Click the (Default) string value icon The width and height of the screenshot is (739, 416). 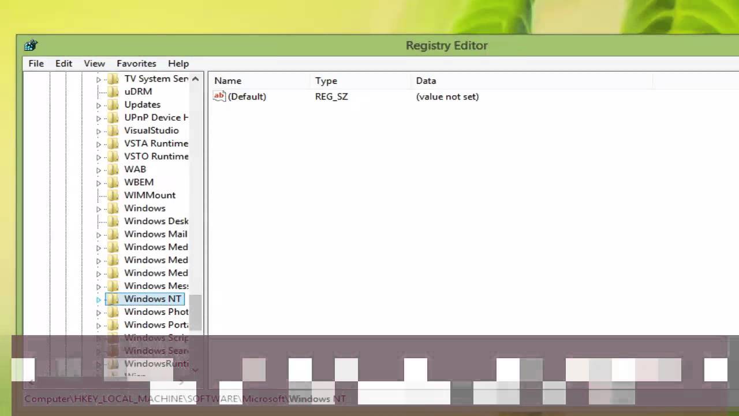point(219,96)
